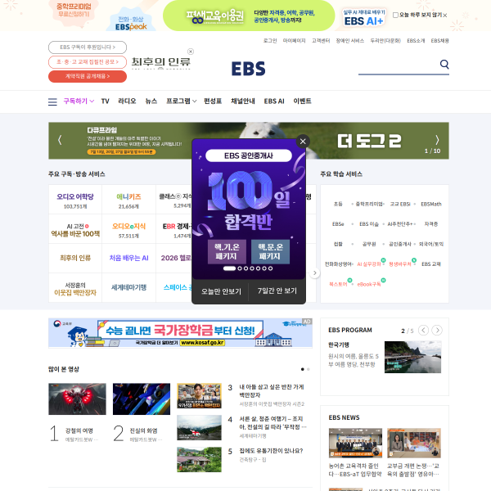
Task: Open 애니키즈 service tile
Action: (128, 200)
